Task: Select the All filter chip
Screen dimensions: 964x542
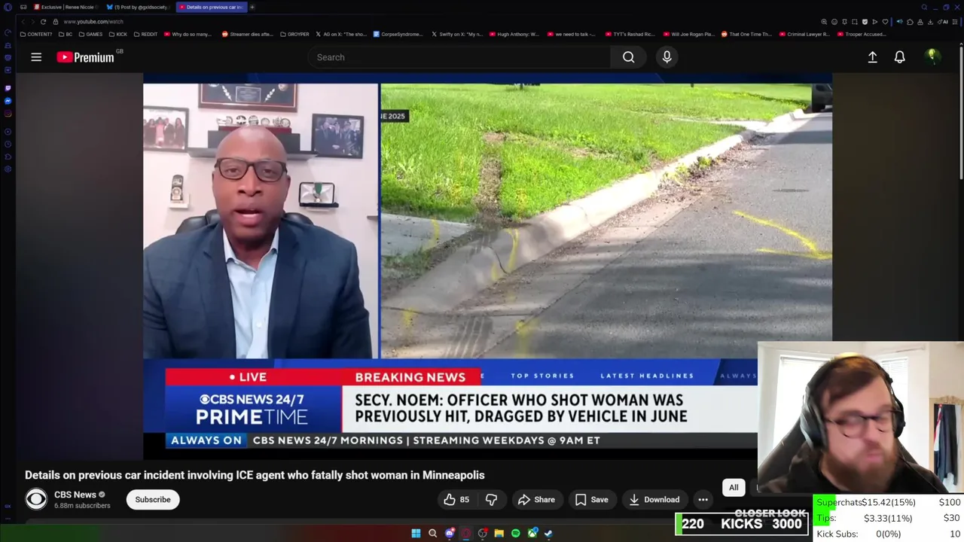Action: pyautogui.click(x=734, y=487)
